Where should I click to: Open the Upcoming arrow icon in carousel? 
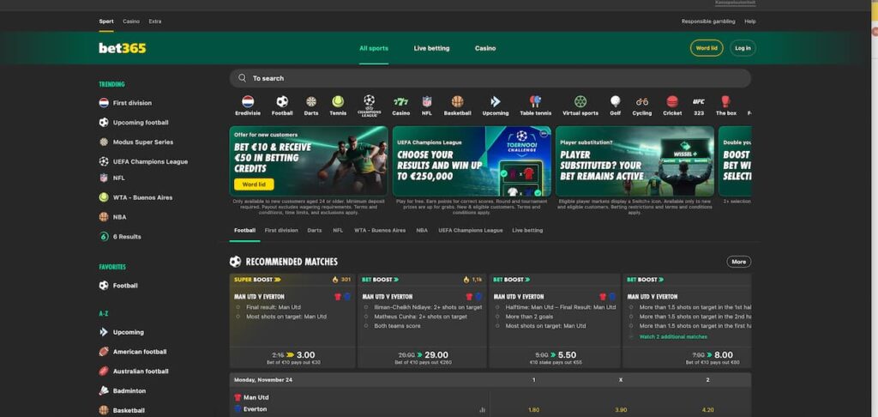pos(496,101)
